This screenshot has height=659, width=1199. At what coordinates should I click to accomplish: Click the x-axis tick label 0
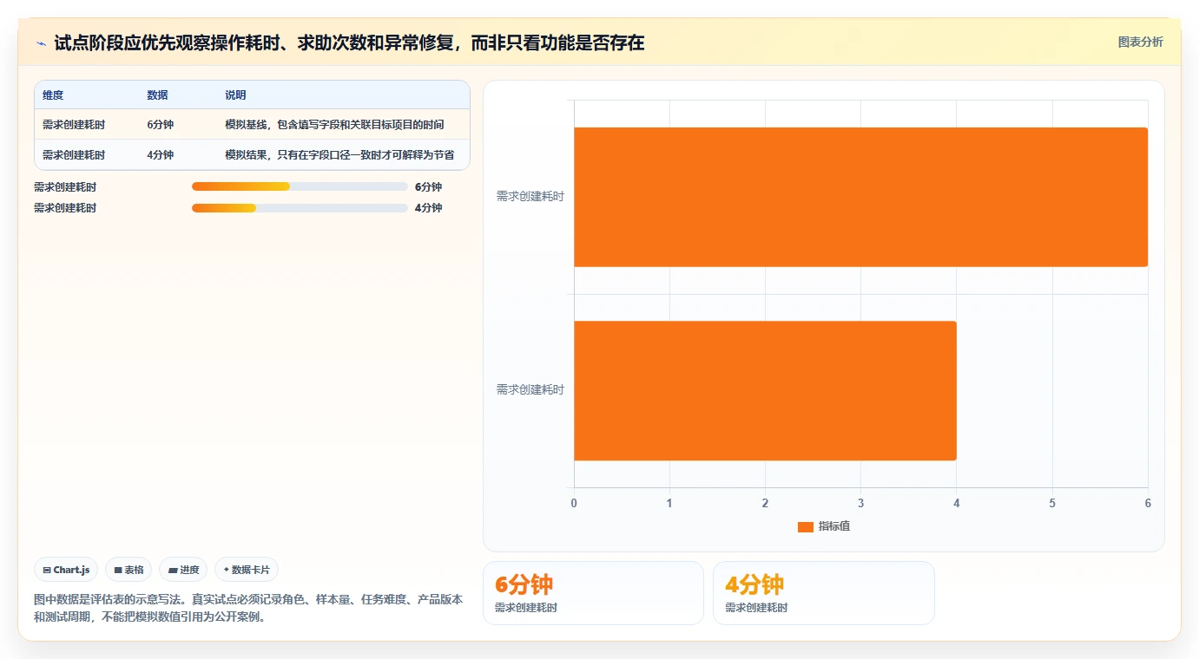pos(574,503)
